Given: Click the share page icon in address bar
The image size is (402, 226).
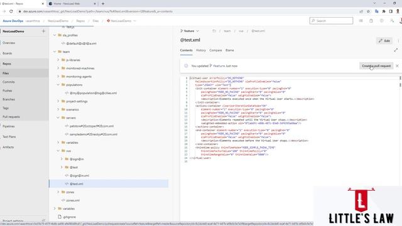Looking at the screenshot, I should [361, 11].
